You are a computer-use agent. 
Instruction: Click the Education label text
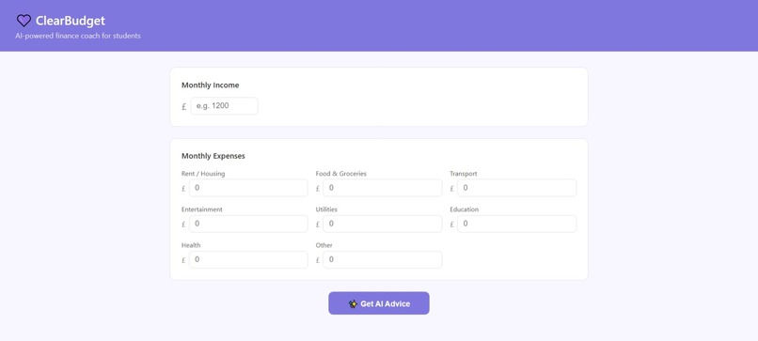tap(464, 209)
